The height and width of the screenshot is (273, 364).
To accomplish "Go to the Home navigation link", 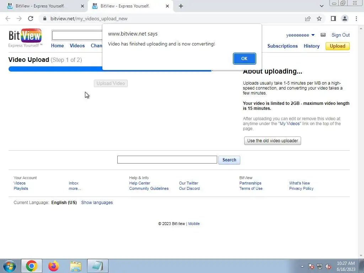I will [57, 45].
